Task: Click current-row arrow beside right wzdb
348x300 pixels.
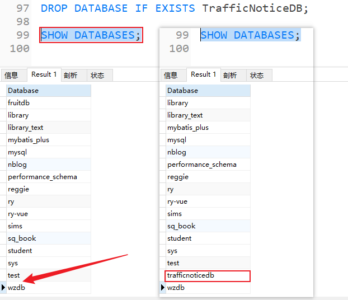Action: click(162, 288)
